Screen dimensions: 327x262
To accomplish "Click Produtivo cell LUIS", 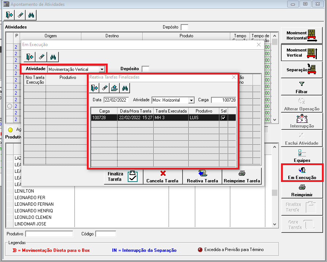I will (204, 118).
